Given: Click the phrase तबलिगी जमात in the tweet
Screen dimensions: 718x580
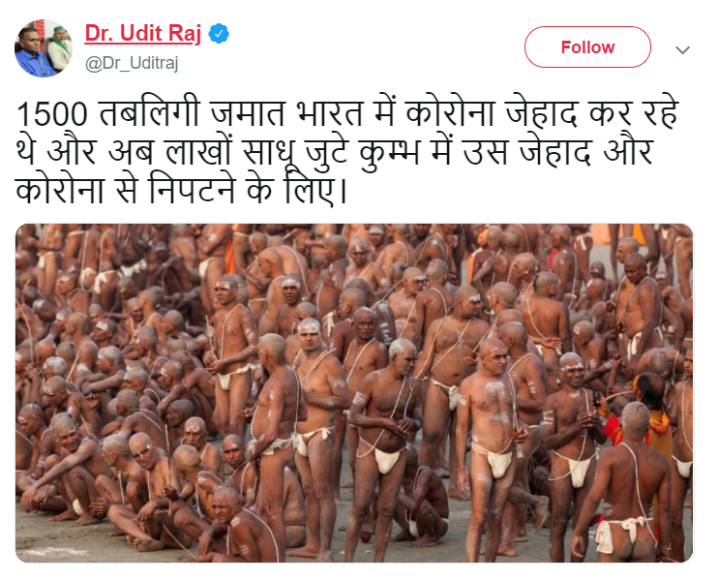Looking at the screenshot, I should [x=192, y=111].
